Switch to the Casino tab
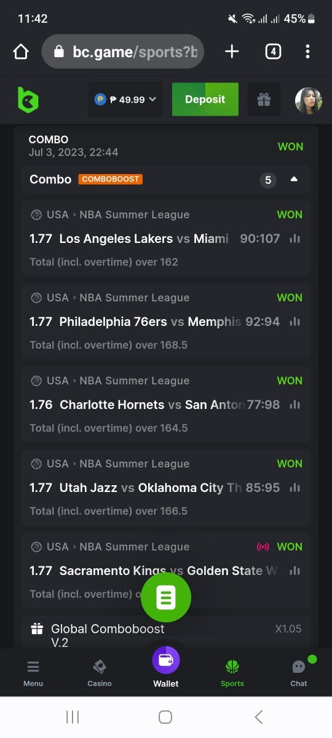The width and height of the screenshot is (332, 738). click(x=100, y=673)
